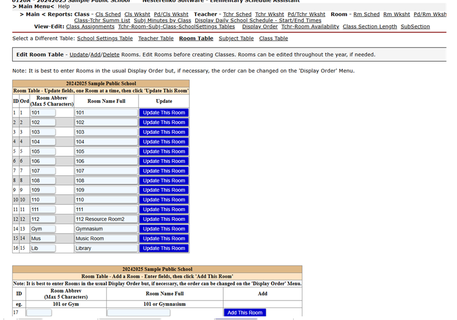Switch to the Subject Table
Viewport: 457px width, 320px height.
tap(236, 38)
